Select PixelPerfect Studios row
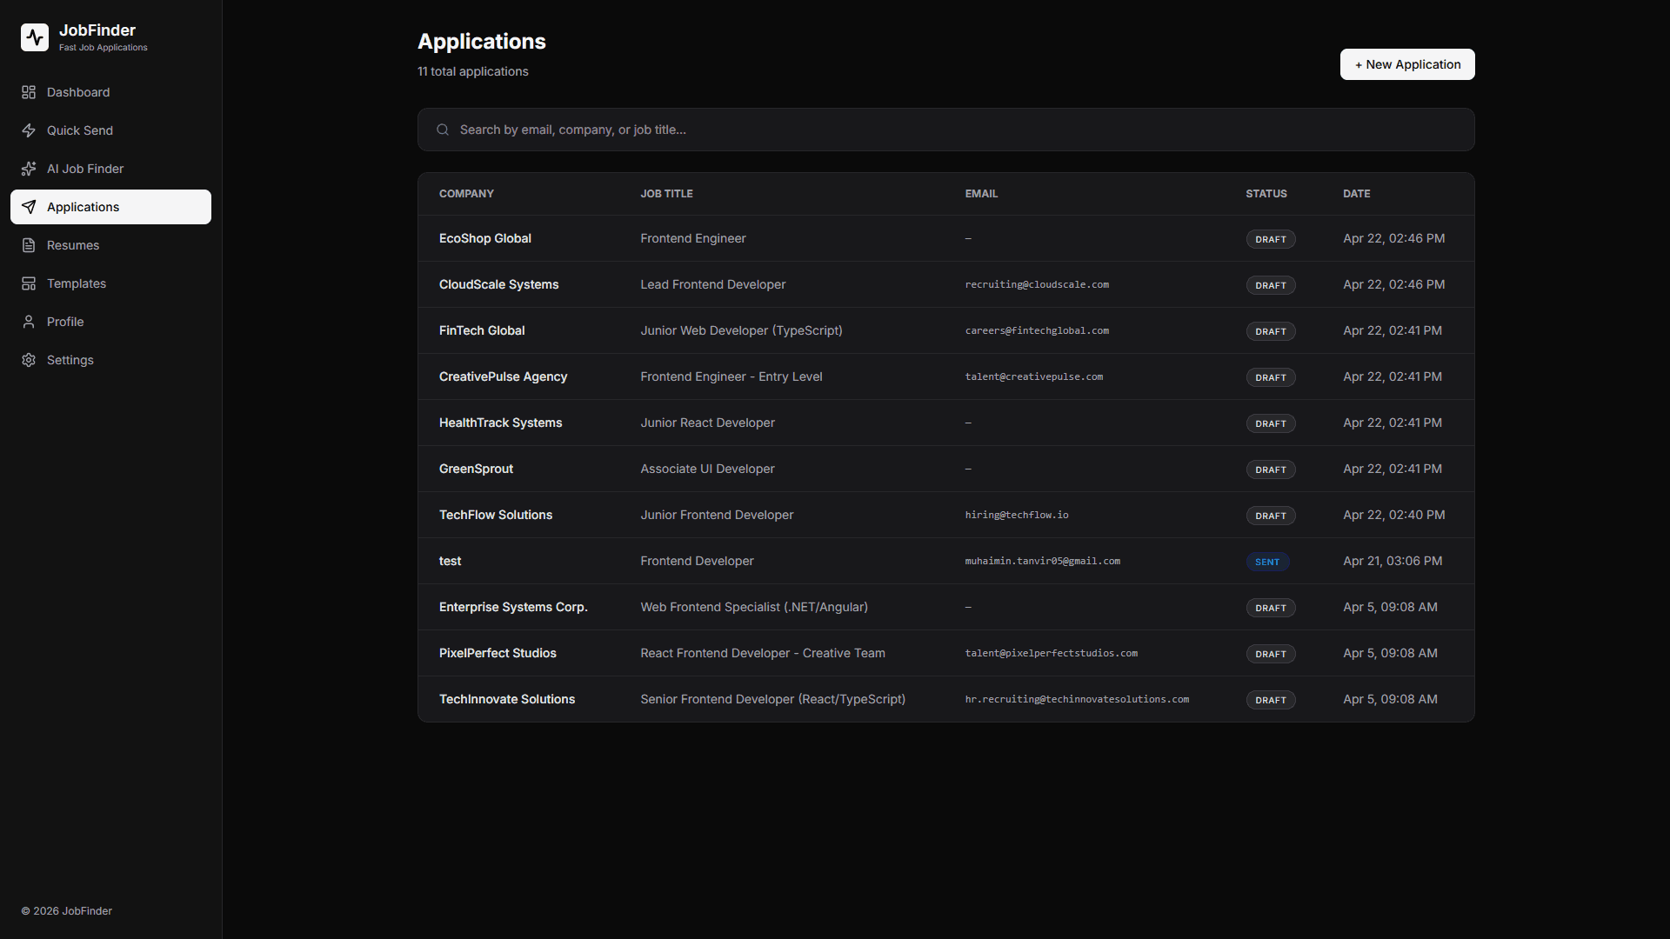 (946, 653)
